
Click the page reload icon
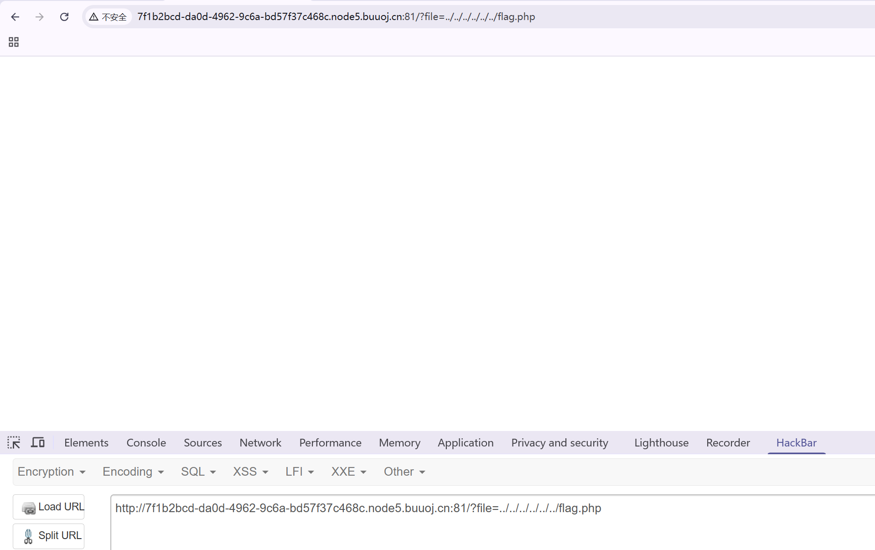tap(64, 17)
